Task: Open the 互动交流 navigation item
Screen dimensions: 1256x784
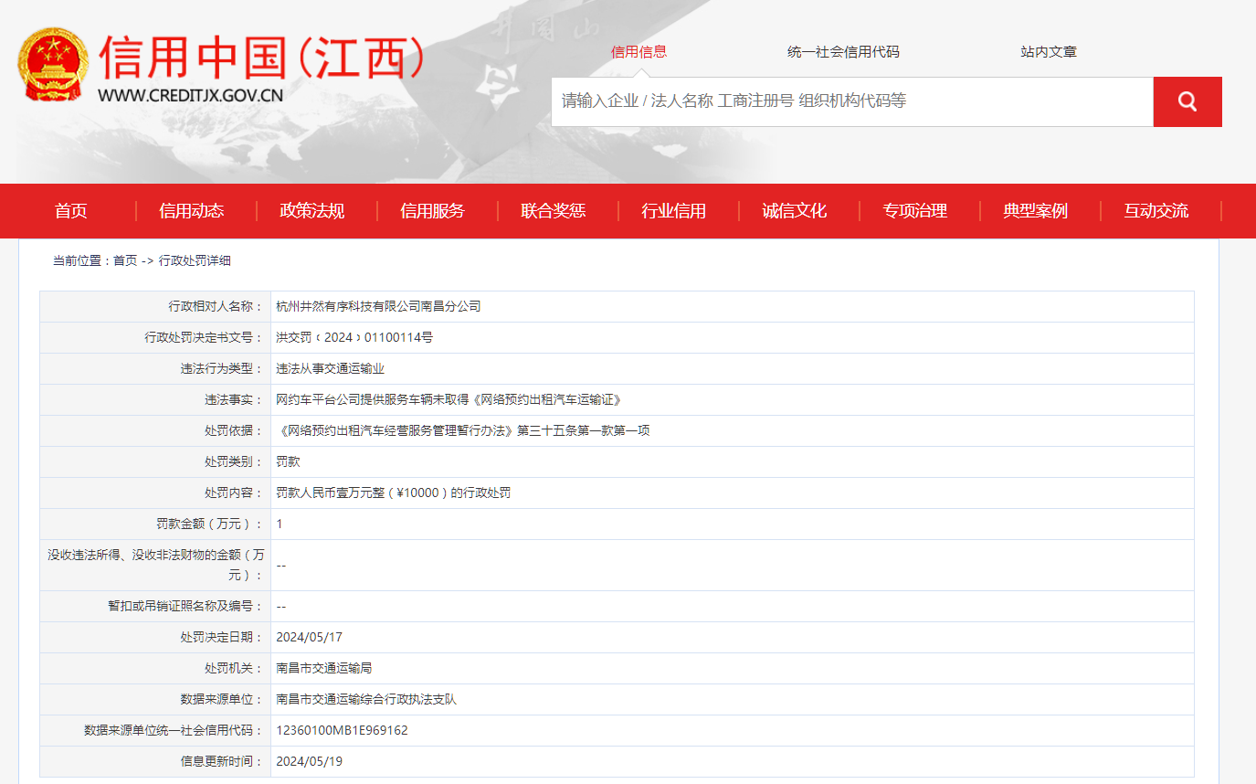Action: (x=1156, y=211)
